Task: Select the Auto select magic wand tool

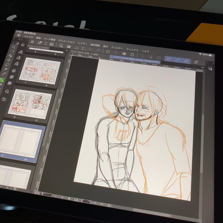Action: pos(5,69)
